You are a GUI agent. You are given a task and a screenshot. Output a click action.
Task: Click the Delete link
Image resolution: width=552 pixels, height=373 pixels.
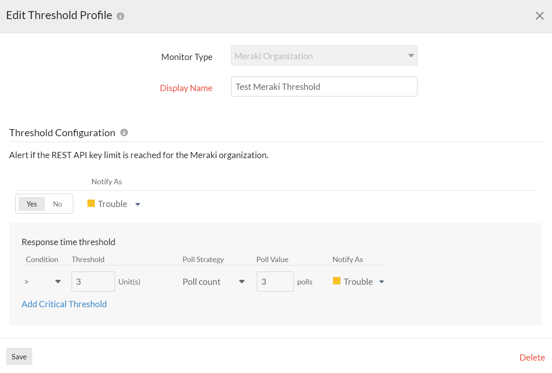[x=532, y=357]
